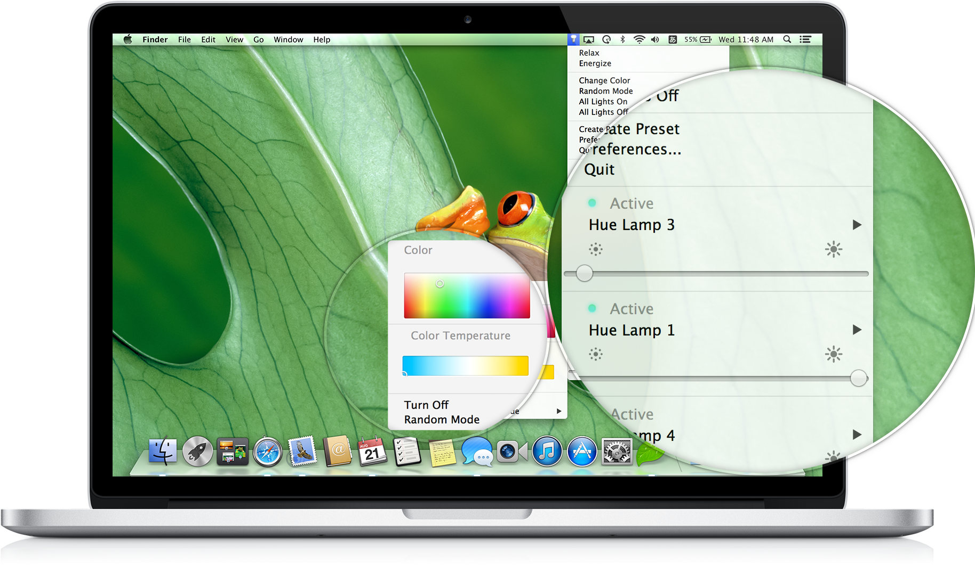Click the Color Temperature gradient bar
Image resolution: width=975 pixels, height=565 pixels.
coord(465,366)
